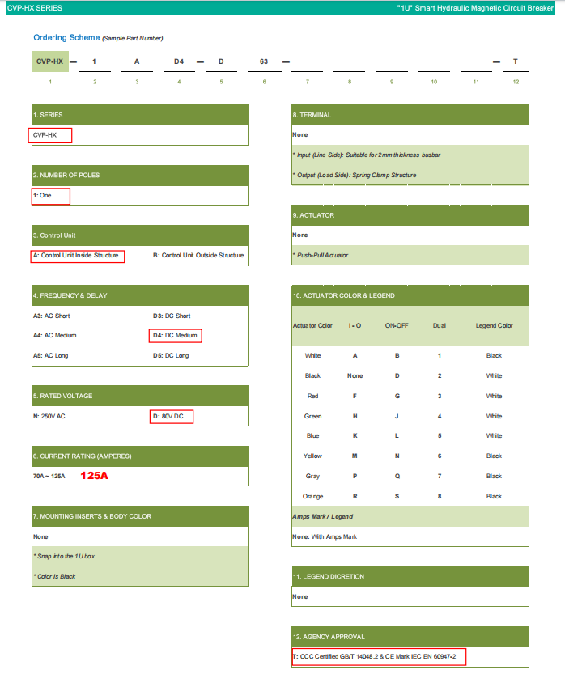Pick the D5: DC Long option
The height and width of the screenshot is (687, 565).
[171, 355]
